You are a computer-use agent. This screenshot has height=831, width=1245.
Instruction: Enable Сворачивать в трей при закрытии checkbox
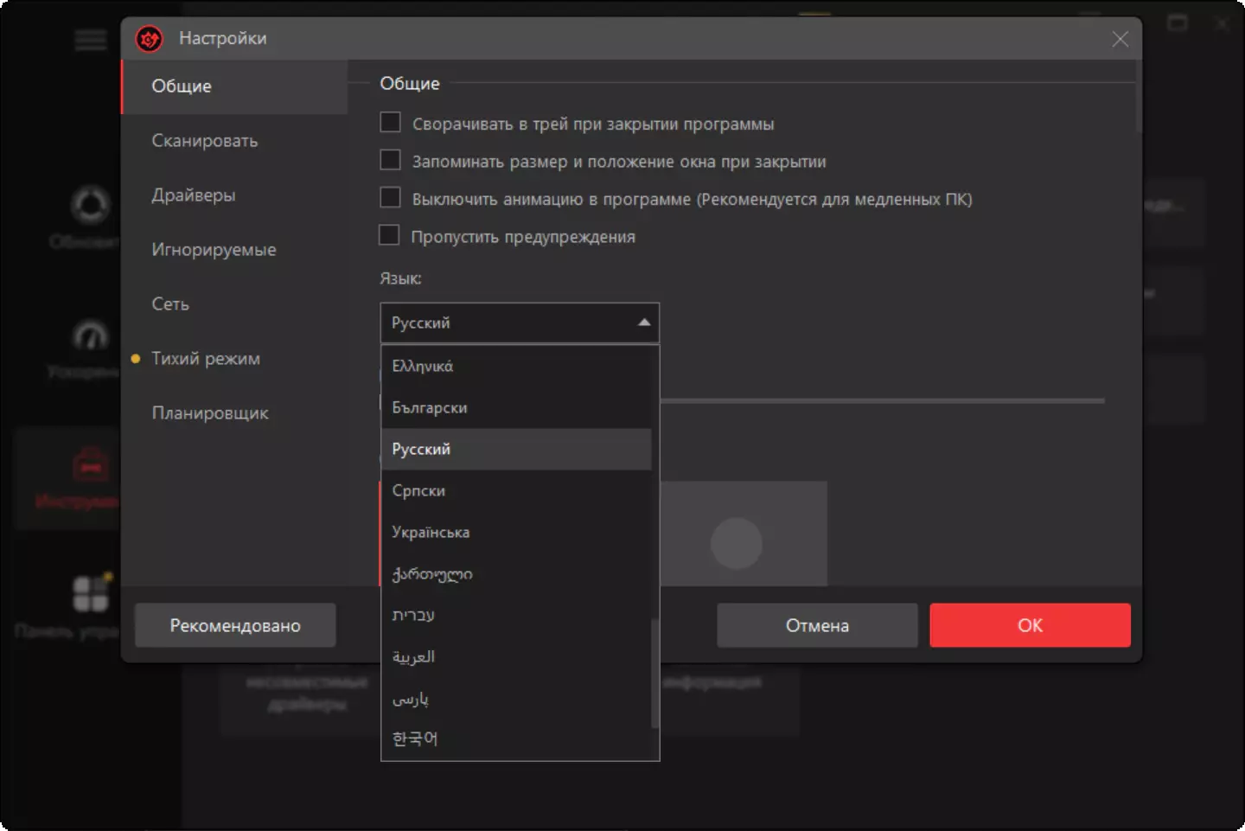(391, 123)
